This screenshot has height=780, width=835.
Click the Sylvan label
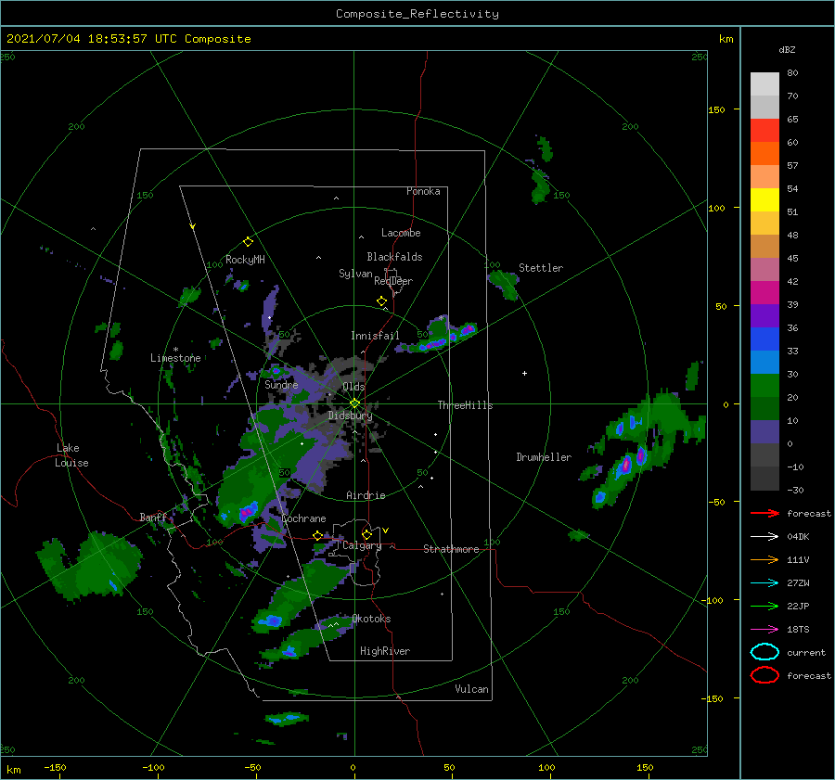tap(355, 274)
